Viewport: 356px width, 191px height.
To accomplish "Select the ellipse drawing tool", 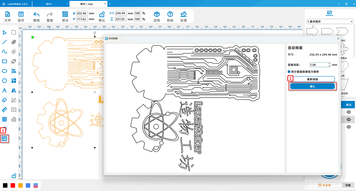I will pyautogui.click(x=5, y=71).
